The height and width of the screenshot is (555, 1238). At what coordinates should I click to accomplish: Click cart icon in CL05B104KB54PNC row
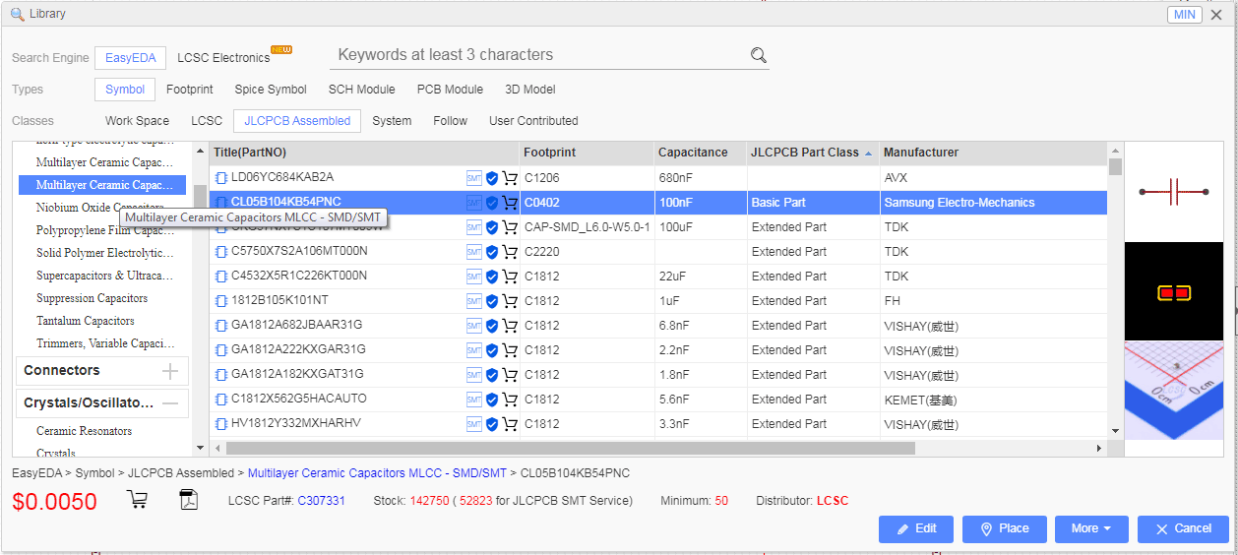(x=509, y=203)
